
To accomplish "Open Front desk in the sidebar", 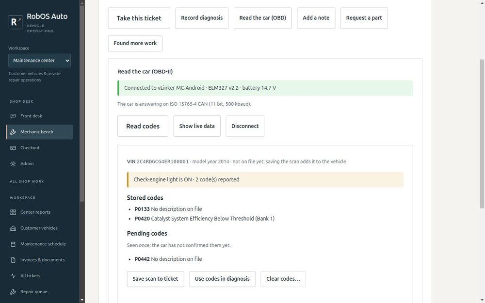I will tap(40, 116).
